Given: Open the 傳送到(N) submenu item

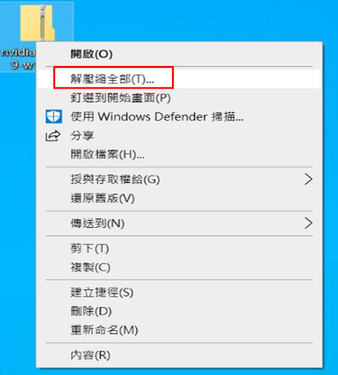Looking at the screenshot, I should tap(179, 223).
